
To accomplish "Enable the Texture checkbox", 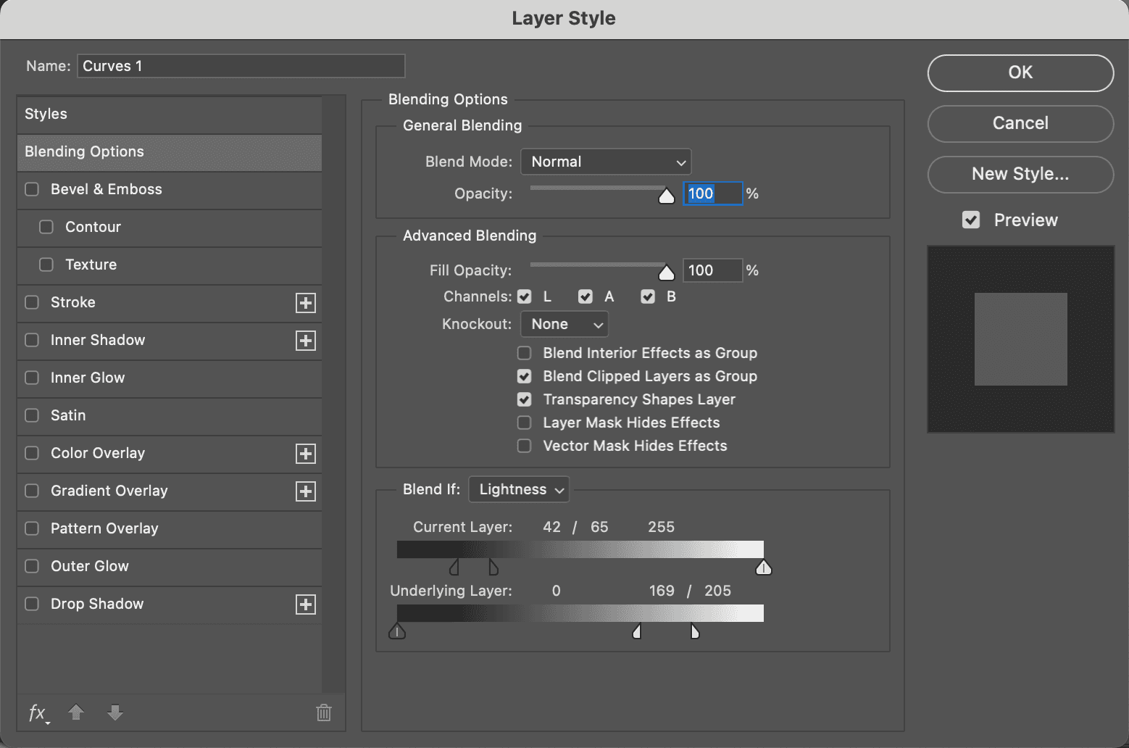I will pos(46,265).
